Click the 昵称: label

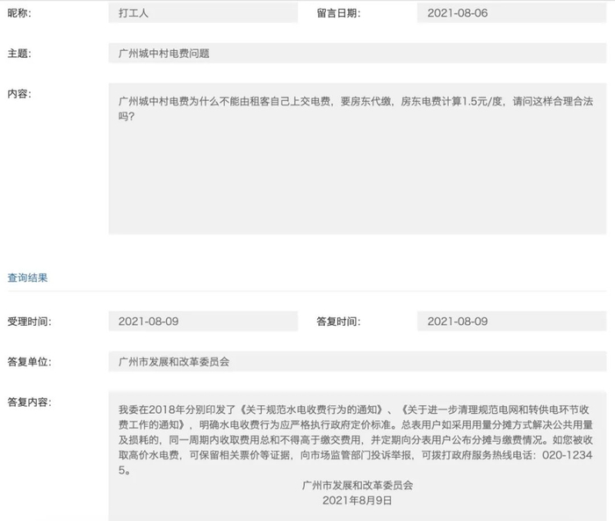(19, 13)
